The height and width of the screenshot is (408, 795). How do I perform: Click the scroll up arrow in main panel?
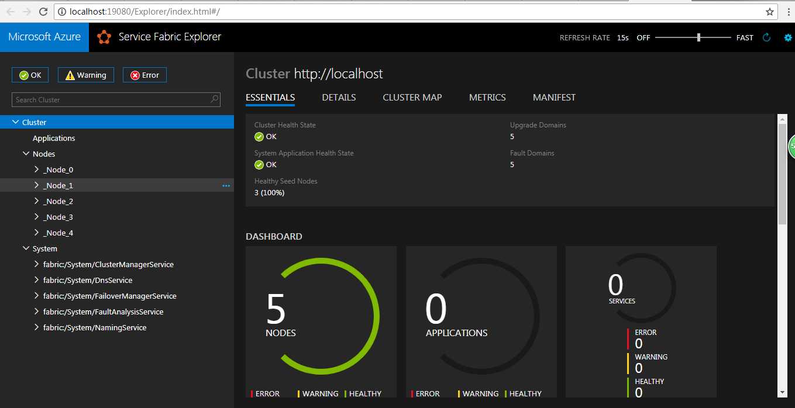coord(782,119)
